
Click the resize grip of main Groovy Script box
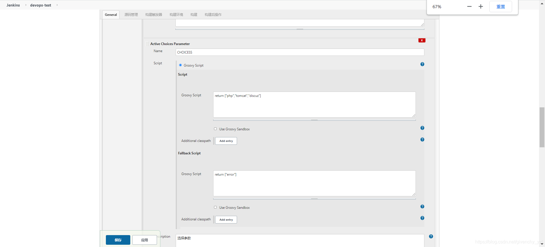click(414, 116)
